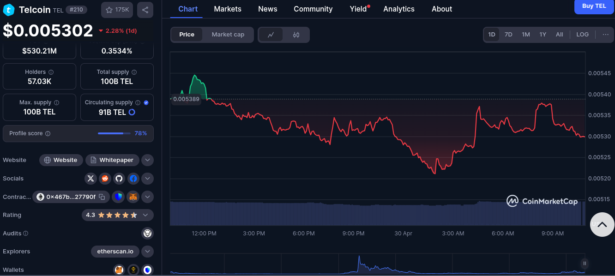Click the share icon next to watchlist
This screenshot has width=615, height=276.
tap(145, 10)
